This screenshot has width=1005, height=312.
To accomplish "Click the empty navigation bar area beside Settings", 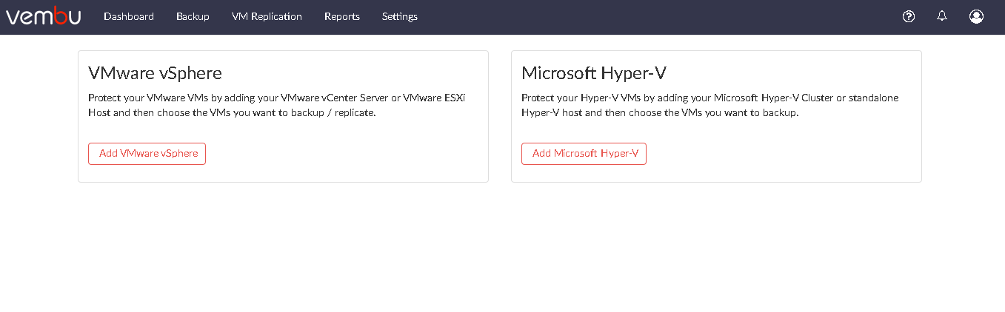I will (652, 16).
